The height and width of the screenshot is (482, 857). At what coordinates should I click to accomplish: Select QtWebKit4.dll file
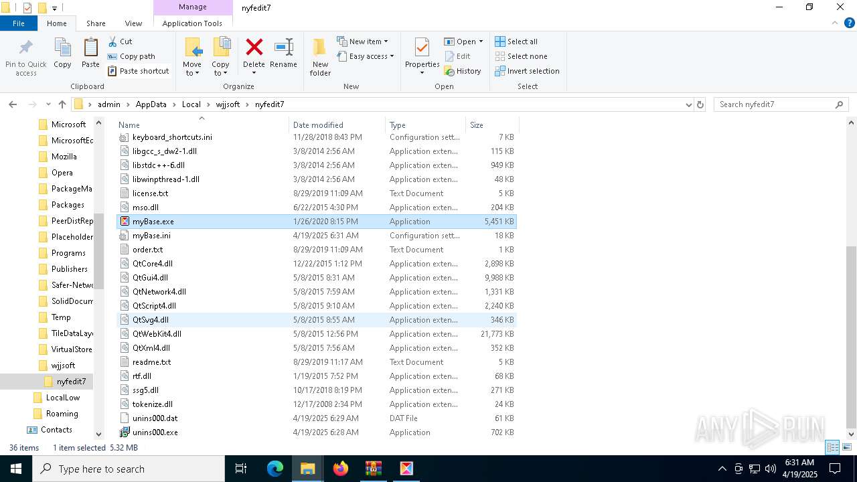316,334
